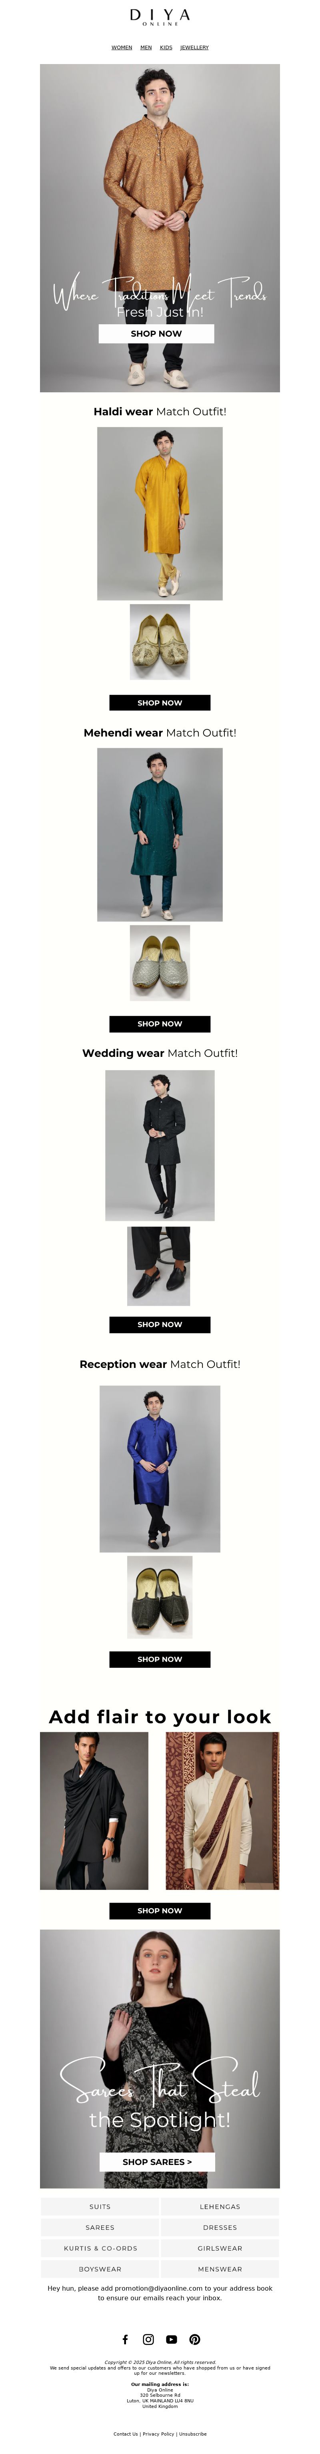
Task: Open the JEWELLERY menu link
Action: point(194,48)
